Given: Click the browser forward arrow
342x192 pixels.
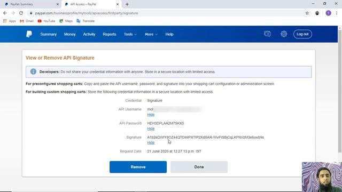Looking at the screenshot, I should pos(13,13).
